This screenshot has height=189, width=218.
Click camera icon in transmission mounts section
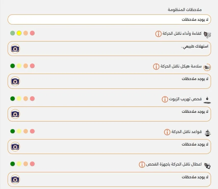(x=15, y=147)
